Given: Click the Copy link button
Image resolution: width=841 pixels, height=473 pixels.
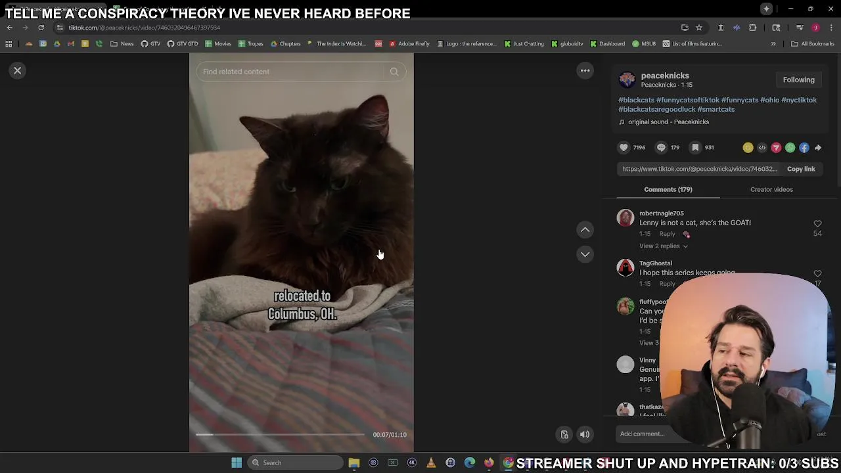Looking at the screenshot, I should 801,169.
